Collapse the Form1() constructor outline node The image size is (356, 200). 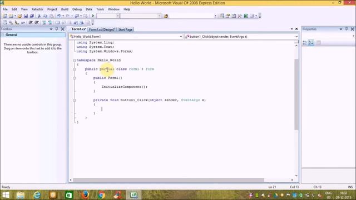pyautogui.click(x=74, y=78)
